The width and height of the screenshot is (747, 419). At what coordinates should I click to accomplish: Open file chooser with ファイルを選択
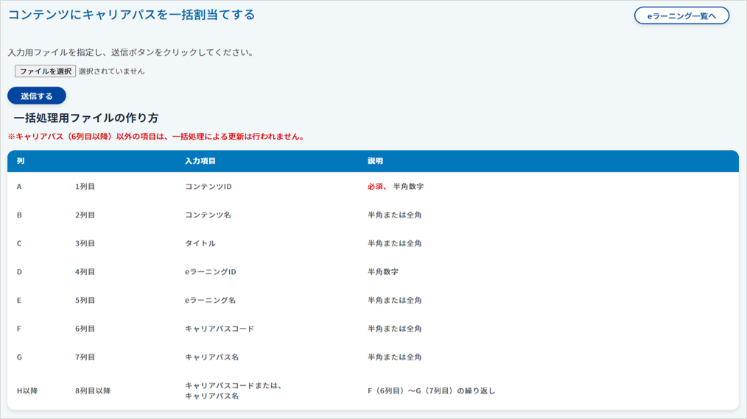[x=45, y=71]
